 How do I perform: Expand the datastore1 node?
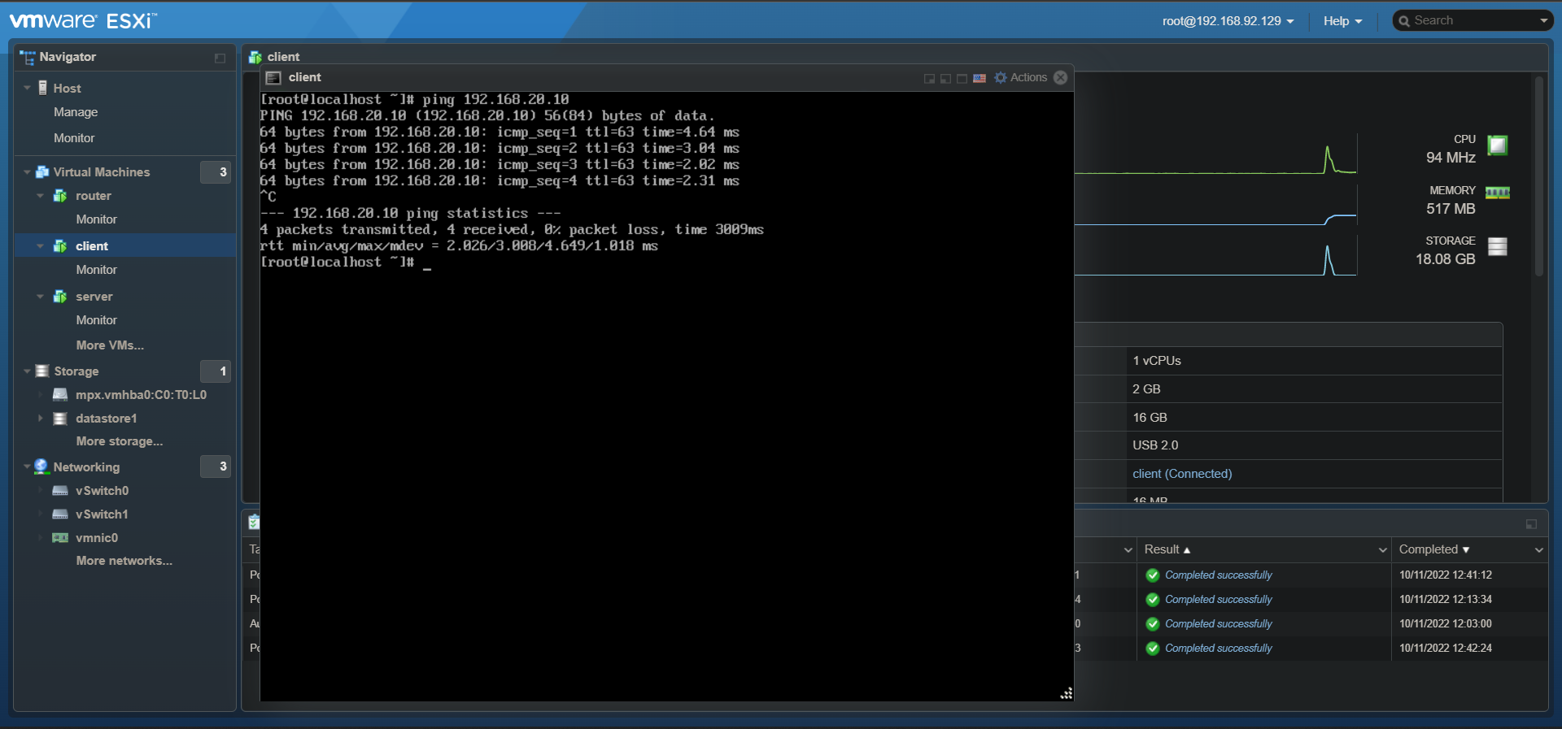click(x=41, y=419)
